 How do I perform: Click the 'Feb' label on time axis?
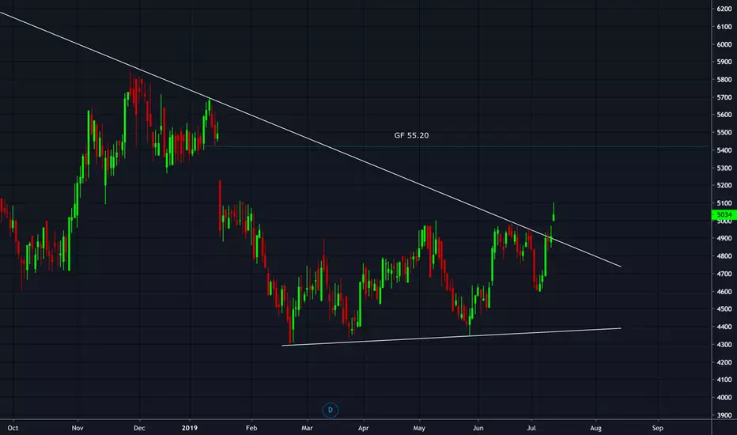pyautogui.click(x=251, y=428)
